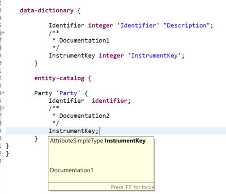Click the data-dictionary keyword

[x=46, y=10]
